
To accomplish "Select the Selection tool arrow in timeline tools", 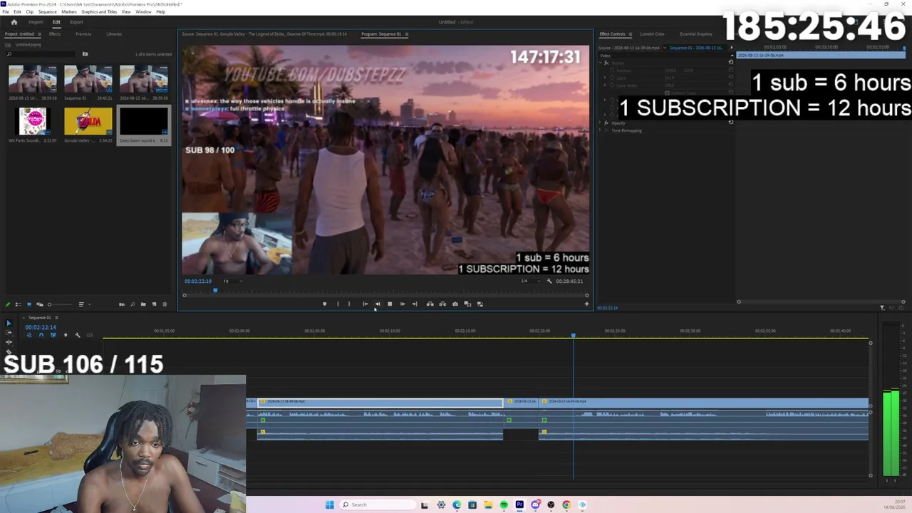I will point(9,323).
